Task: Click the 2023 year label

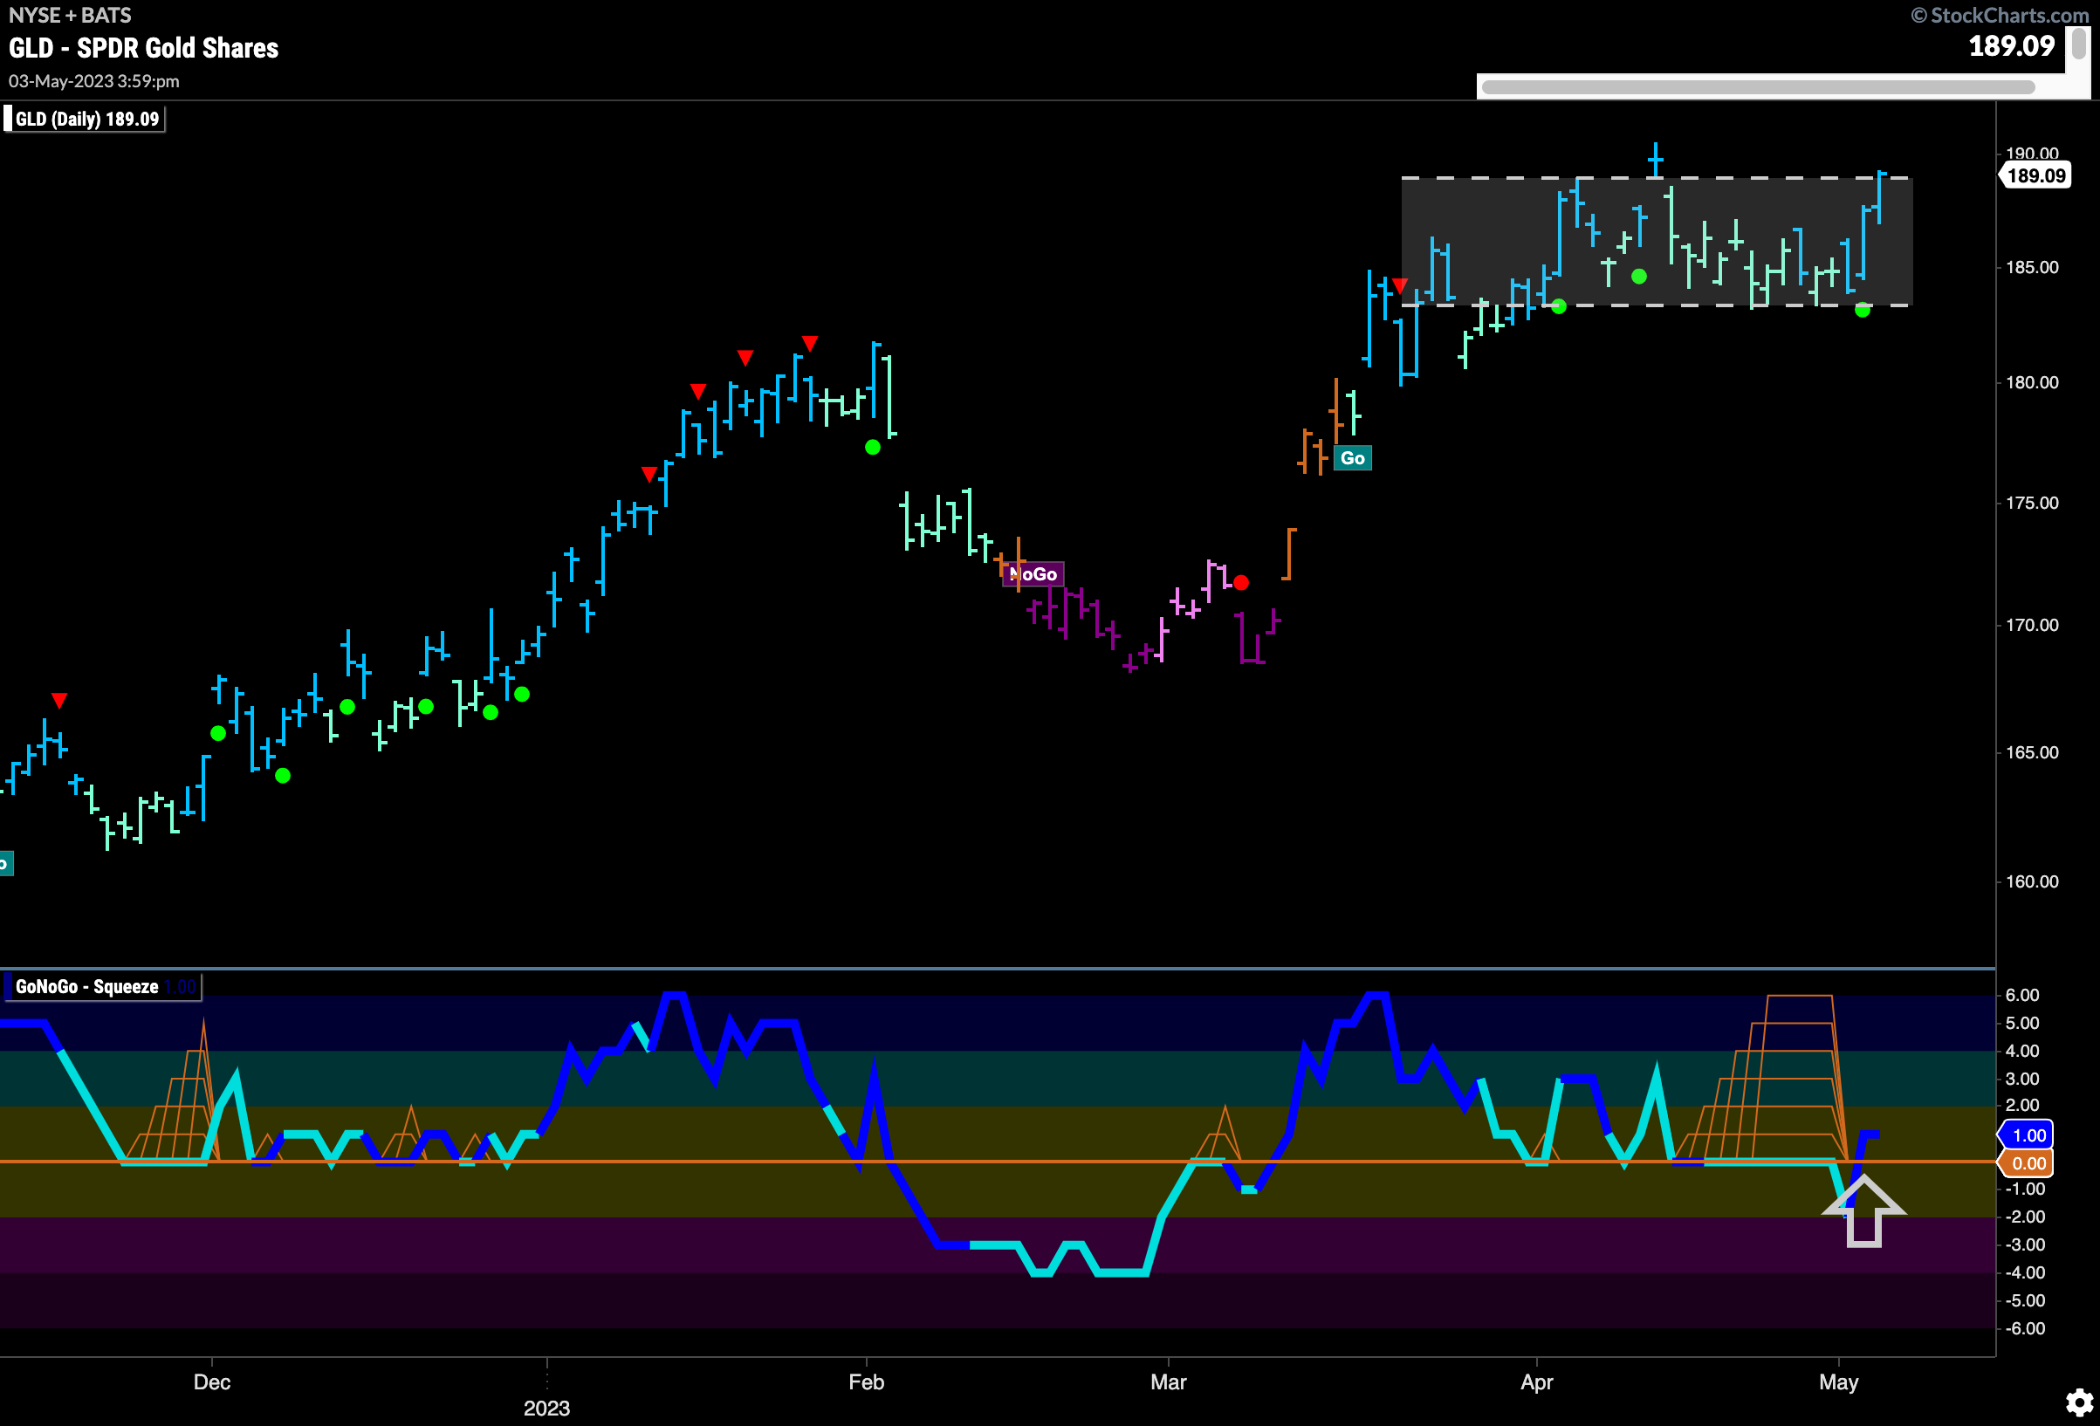Action: [546, 1408]
